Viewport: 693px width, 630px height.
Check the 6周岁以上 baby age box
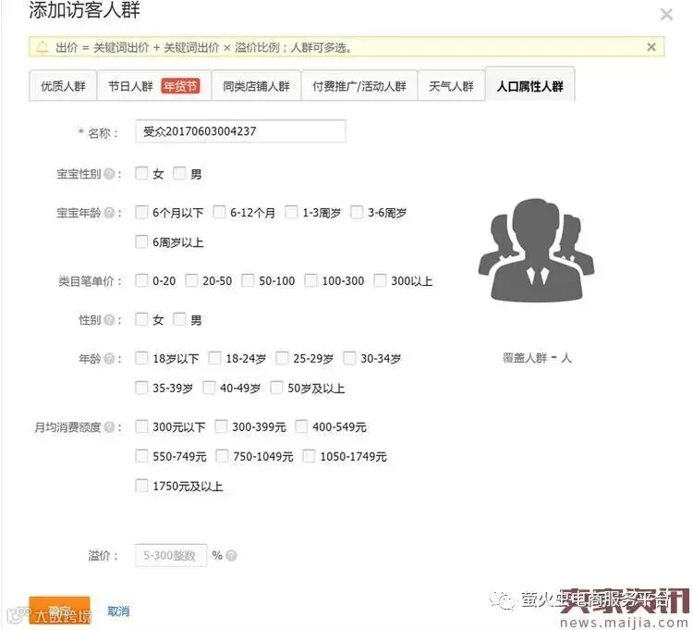[141, 241]
